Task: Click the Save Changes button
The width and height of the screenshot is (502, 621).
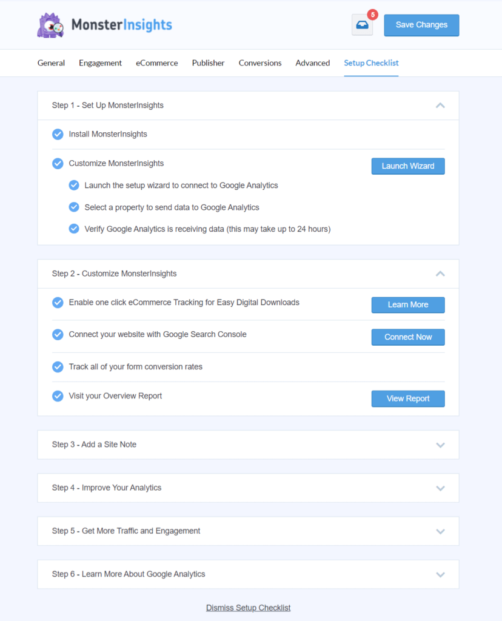Action: point(421,25)
